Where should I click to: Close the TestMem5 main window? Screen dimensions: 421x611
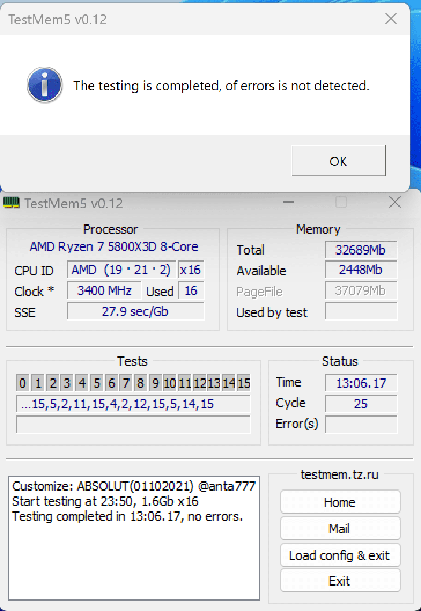pyautogui.click(x=394, y=203)
